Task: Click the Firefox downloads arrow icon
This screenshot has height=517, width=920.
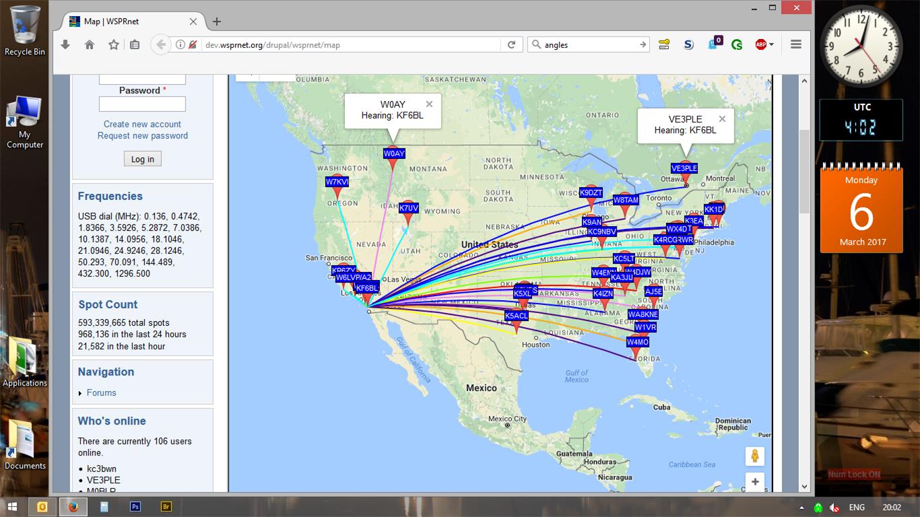Action: 65,44
